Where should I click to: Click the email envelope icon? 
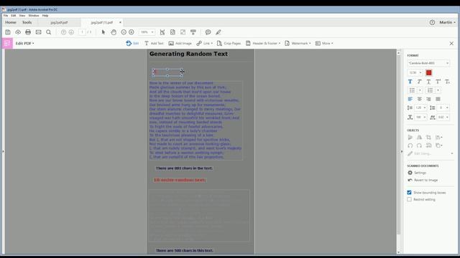[38, 32]
